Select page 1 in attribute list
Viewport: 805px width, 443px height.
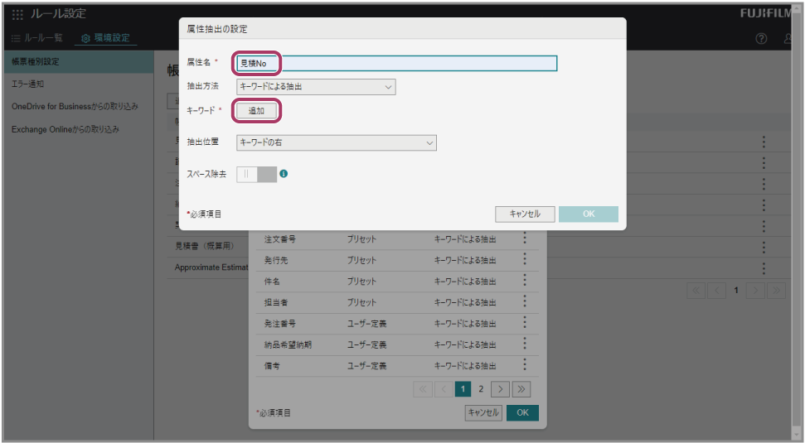(463, 389)
